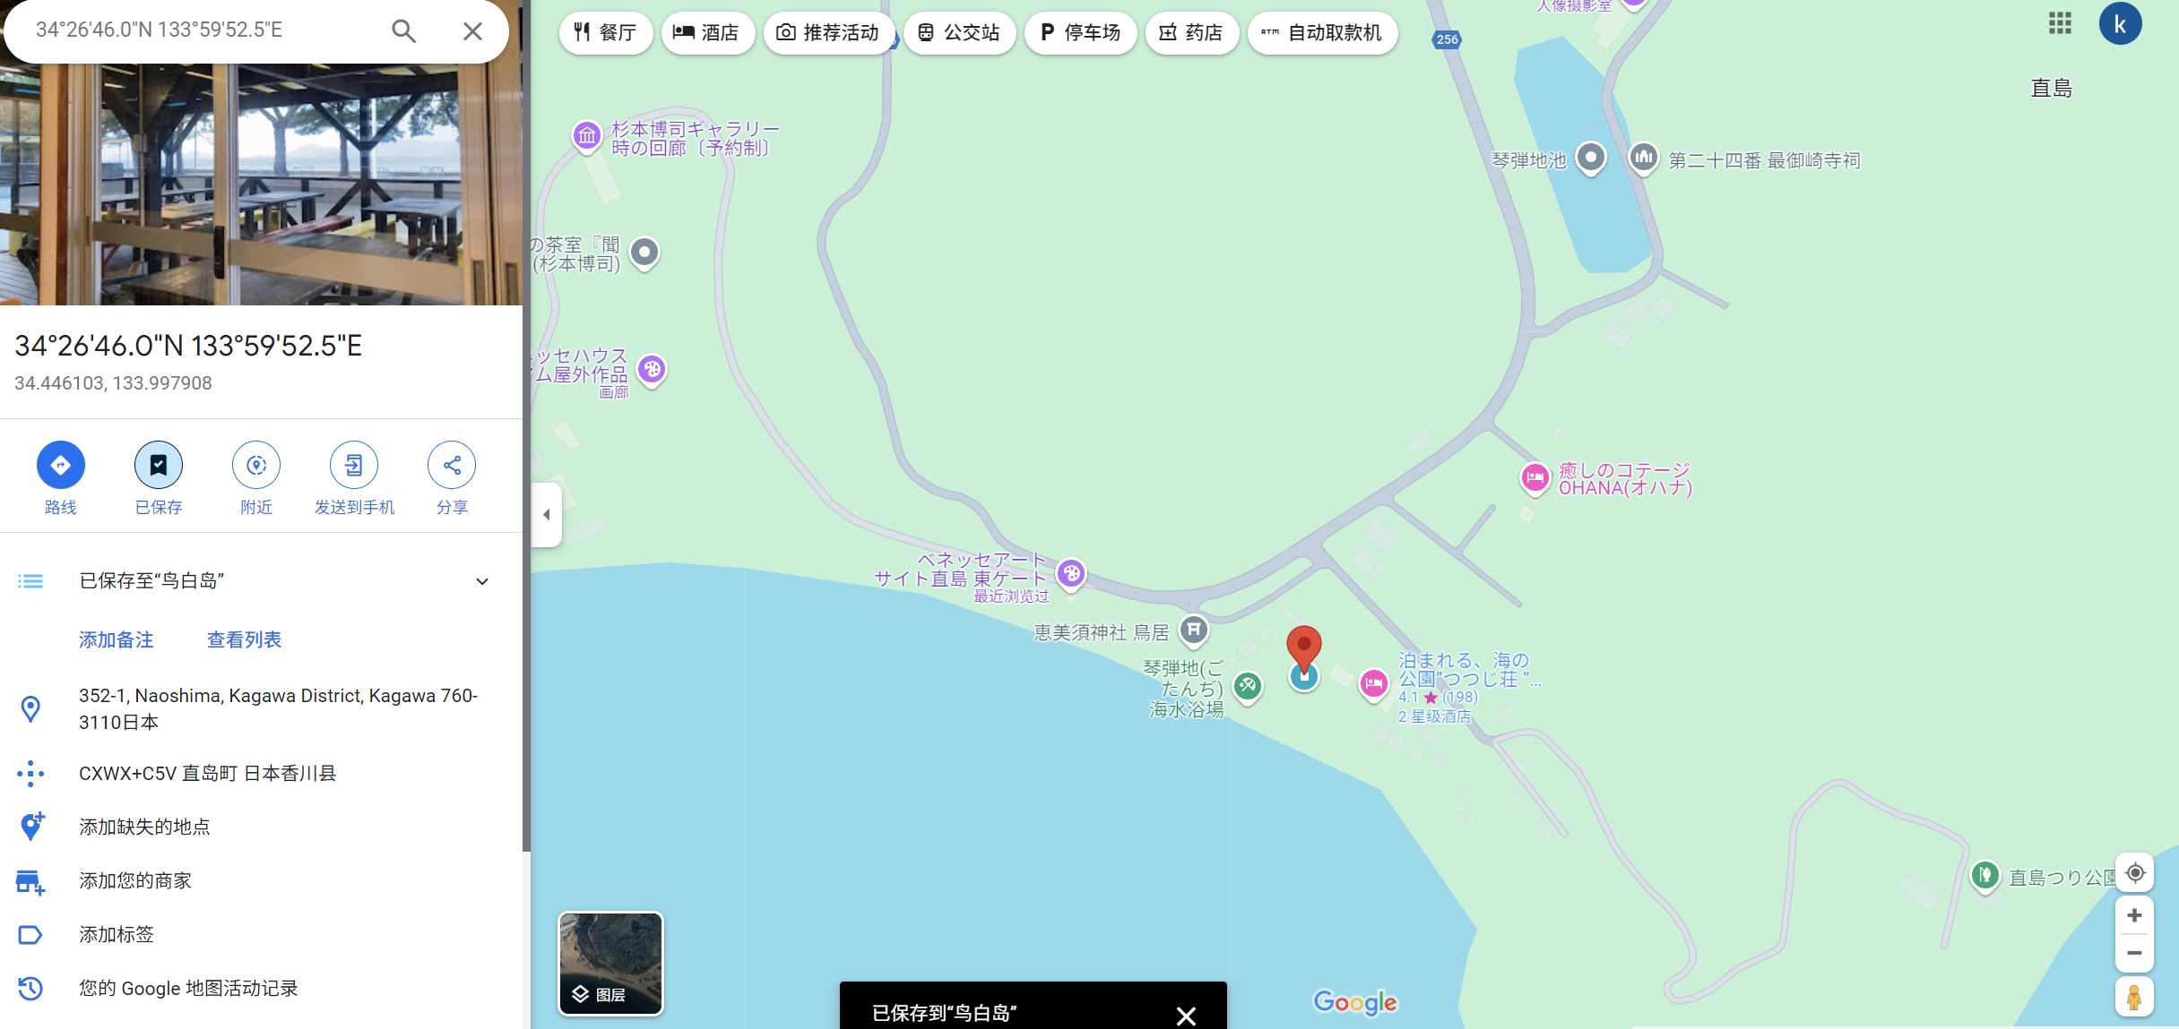Click the address 352-1, Naoshima row
The height and width of the screenshot is (1029, 2179).
tap(261, 708)
